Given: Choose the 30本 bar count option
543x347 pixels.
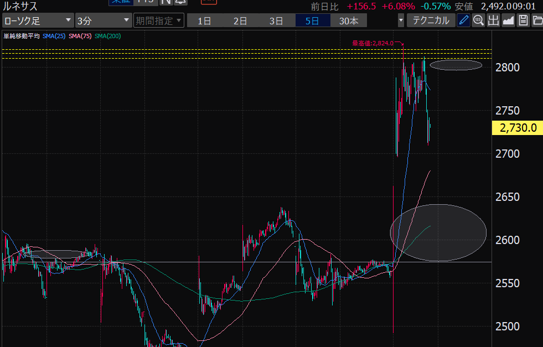Looking at the screenshot, I should click(349, 21).
